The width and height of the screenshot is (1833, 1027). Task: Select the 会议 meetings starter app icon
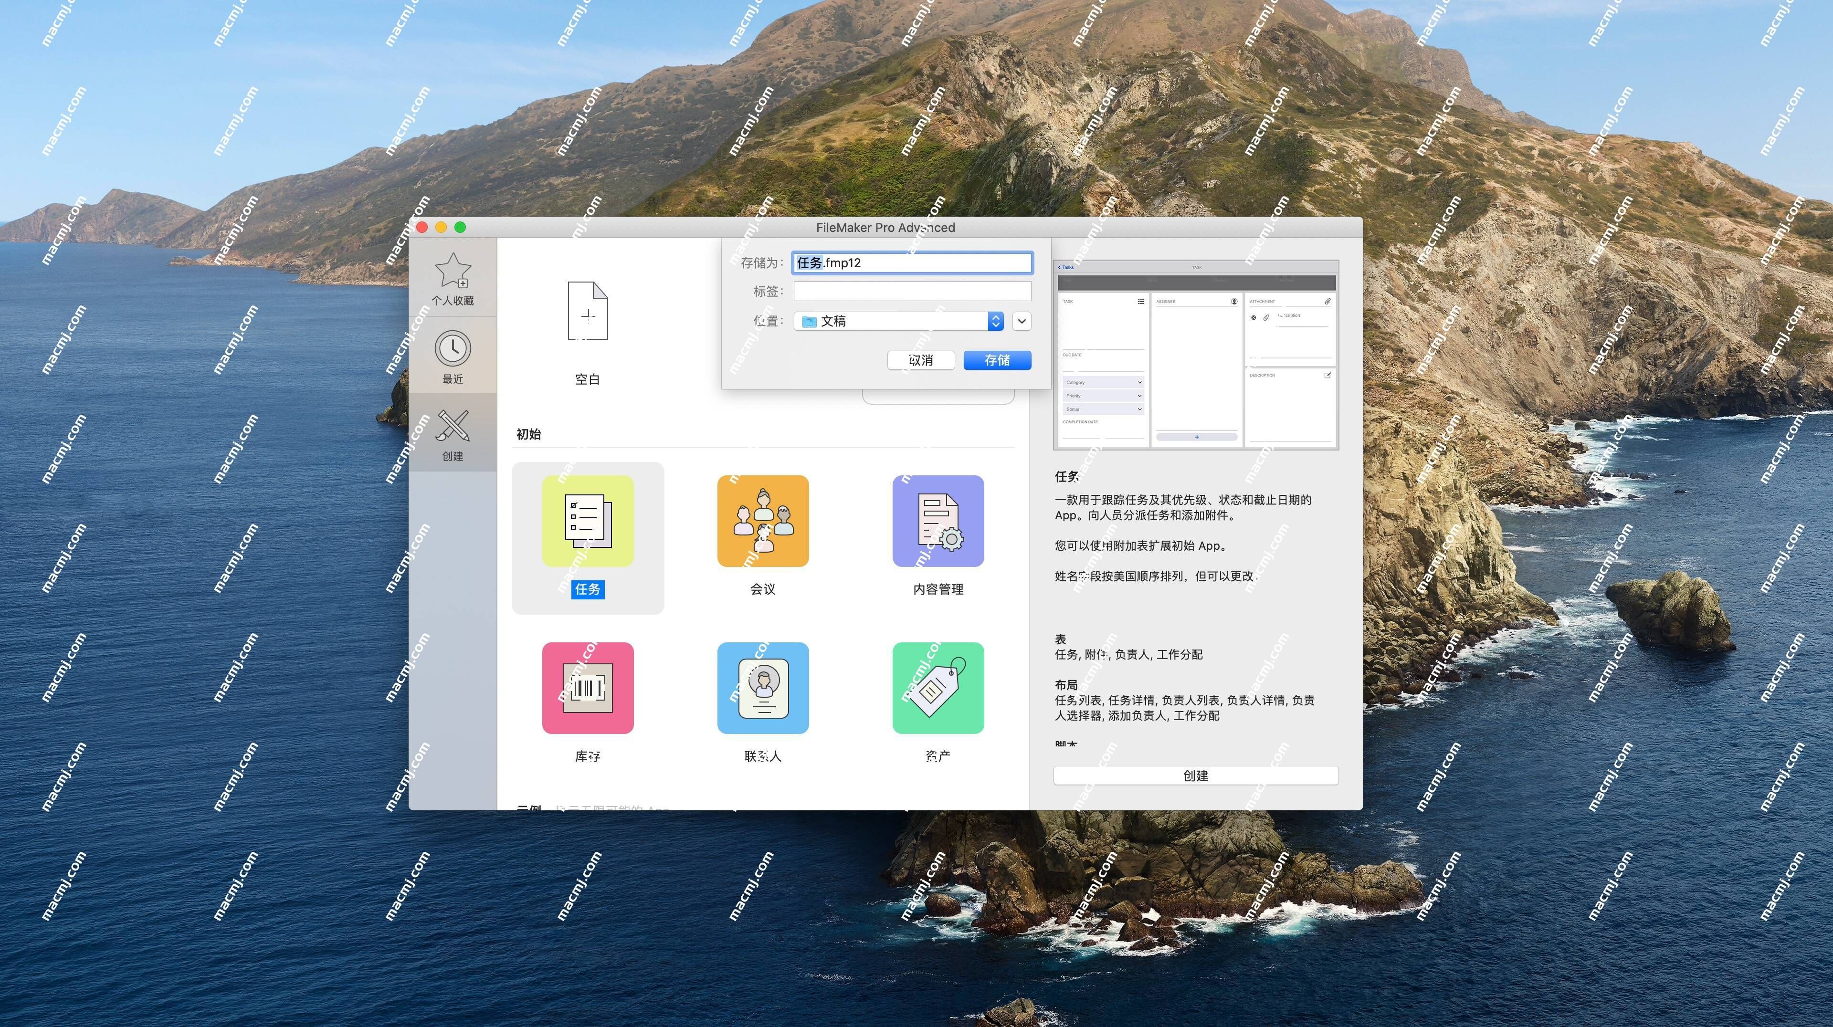[763, 521]
